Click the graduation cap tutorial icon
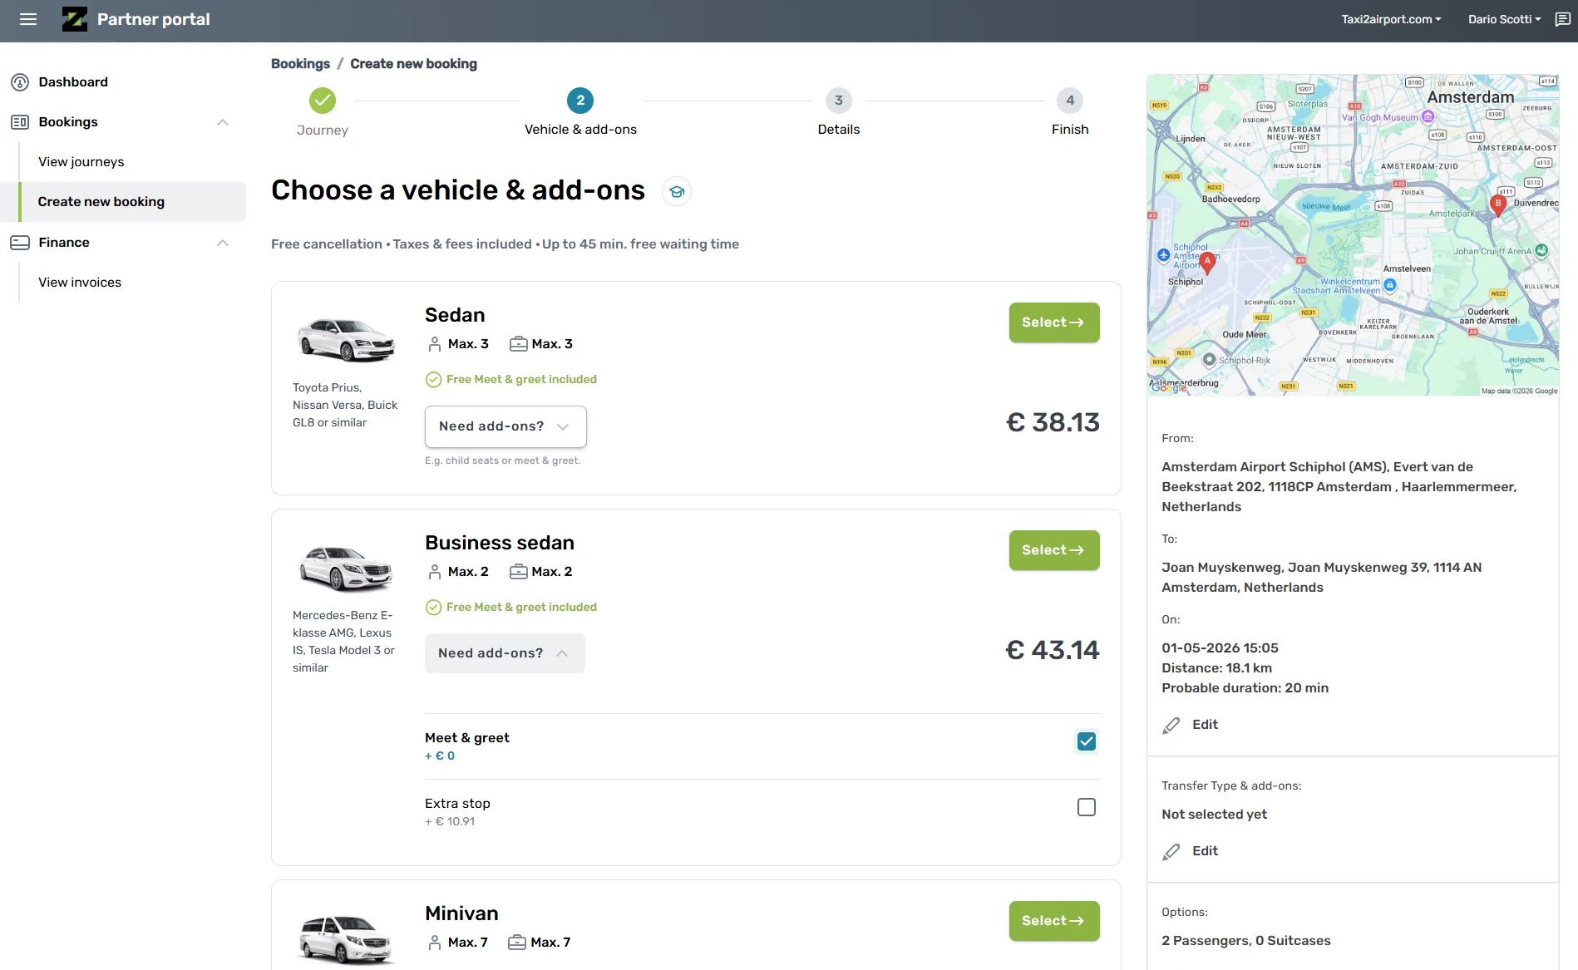Viewport: 1578px width, 970px height. click(676, 191)
